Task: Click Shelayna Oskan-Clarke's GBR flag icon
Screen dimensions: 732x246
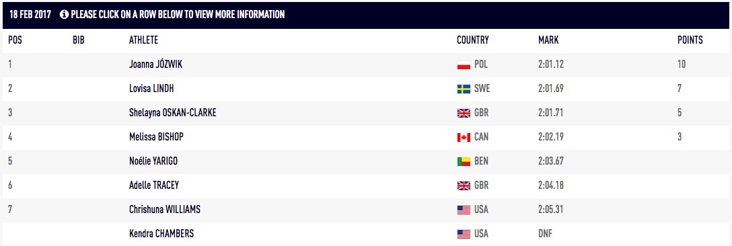Action: click(x=464, y=113)
